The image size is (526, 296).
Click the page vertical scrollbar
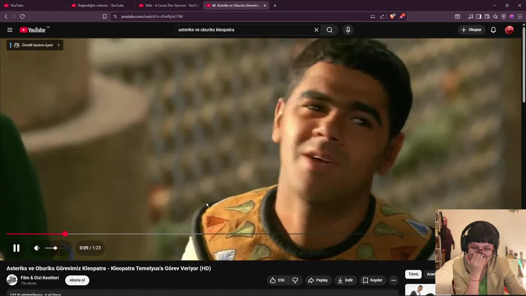(x=524, y=64)
